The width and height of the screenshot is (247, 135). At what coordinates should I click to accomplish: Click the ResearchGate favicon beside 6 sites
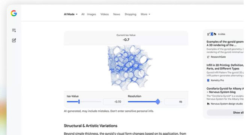point(208,34)
